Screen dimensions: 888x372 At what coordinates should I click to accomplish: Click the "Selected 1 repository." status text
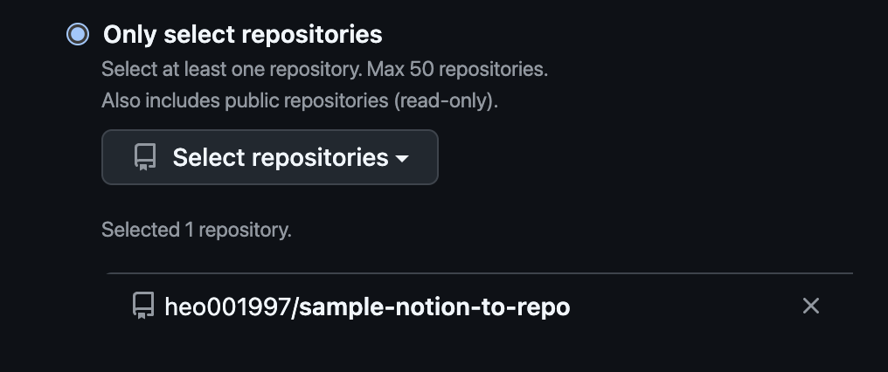tap(196, 230)
